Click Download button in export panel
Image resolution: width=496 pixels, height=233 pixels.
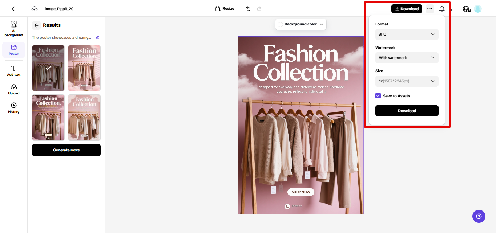[407, 111]
